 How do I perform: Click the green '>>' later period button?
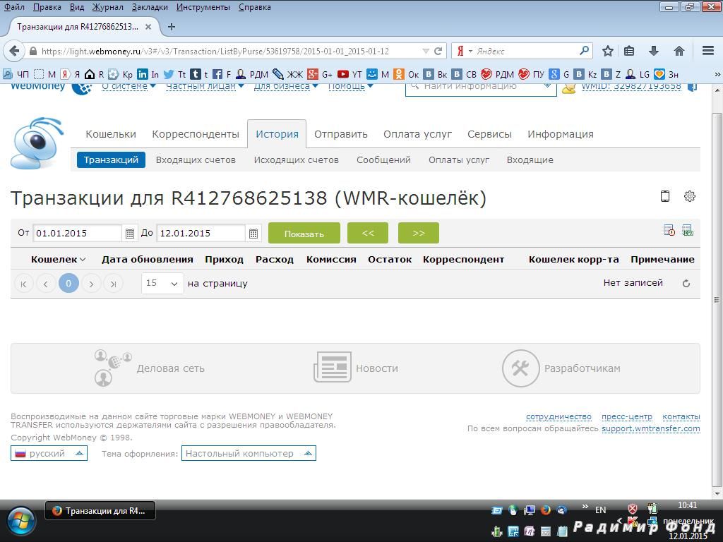tap(419, 233)
